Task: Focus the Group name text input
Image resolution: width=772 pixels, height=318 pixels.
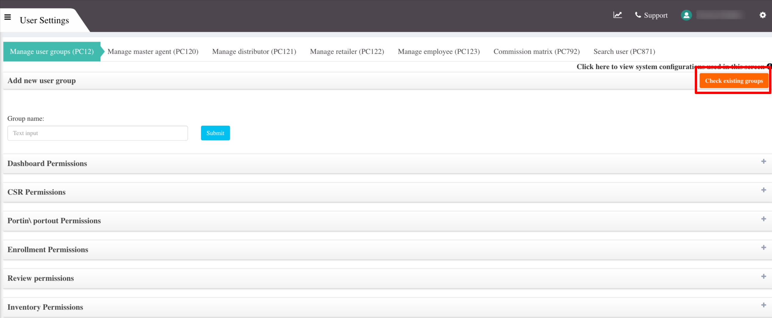Action: [x=97, y=133]
